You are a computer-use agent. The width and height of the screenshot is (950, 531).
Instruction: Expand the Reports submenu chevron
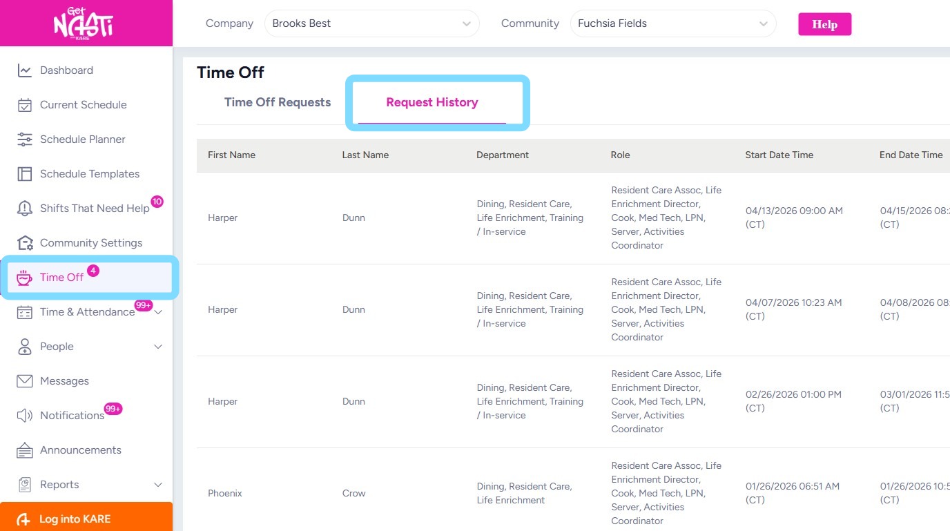tap(158, 485)
